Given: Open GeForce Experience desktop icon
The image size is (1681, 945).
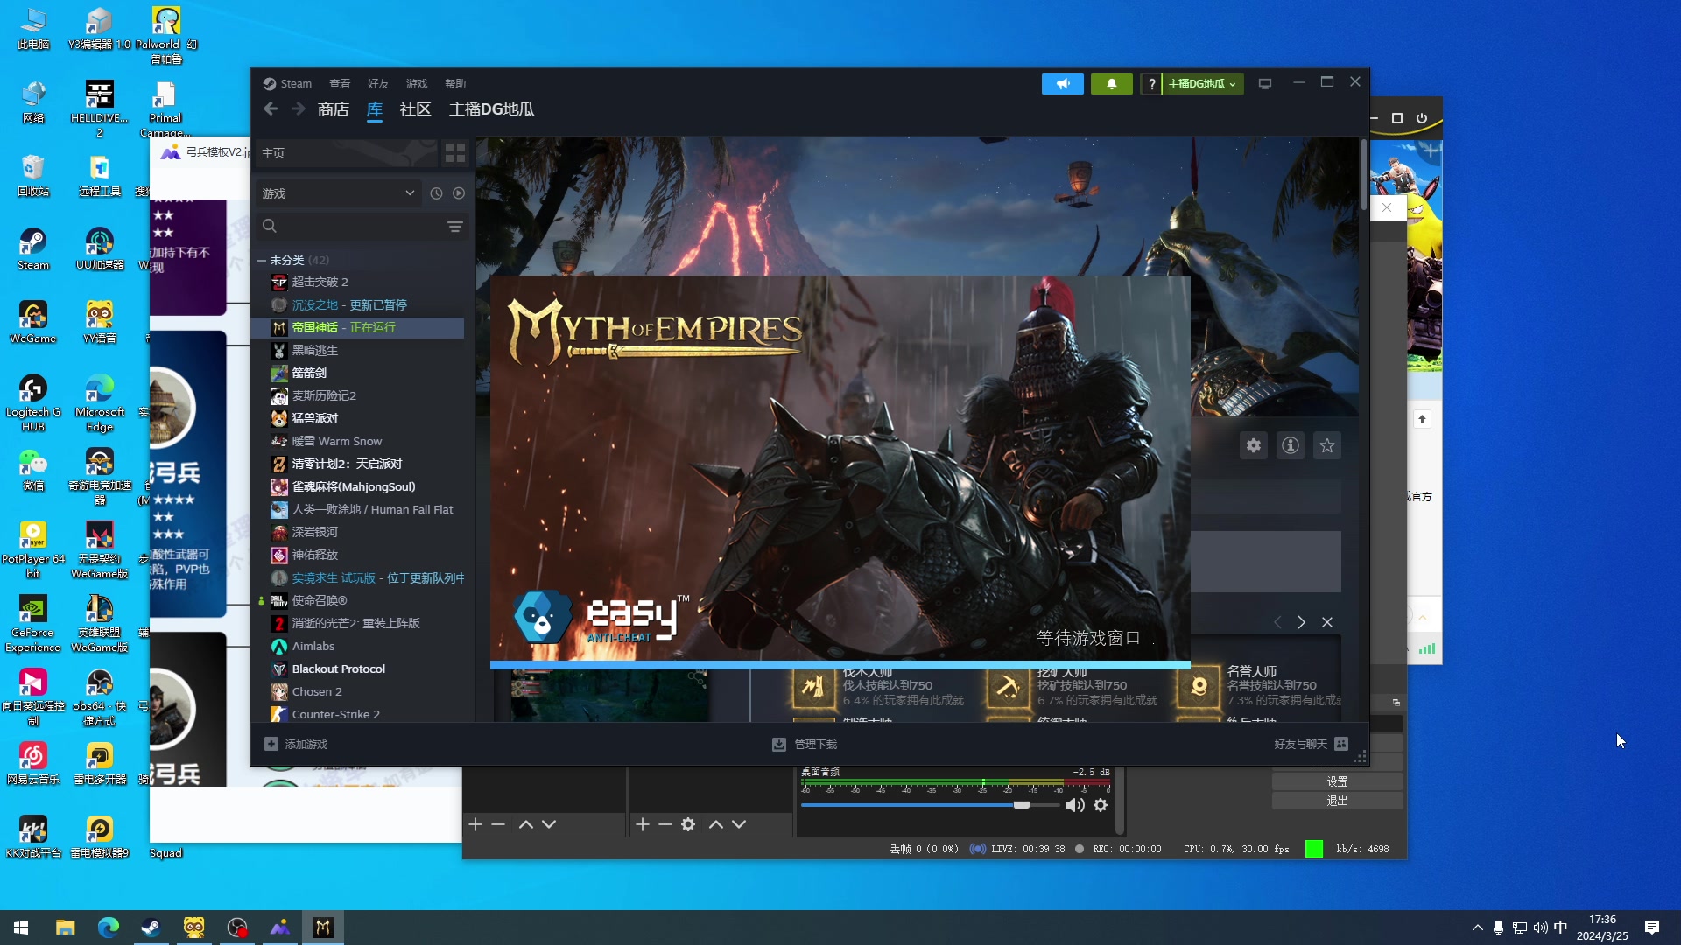Looking at the screenshot, I should point(33,624).
